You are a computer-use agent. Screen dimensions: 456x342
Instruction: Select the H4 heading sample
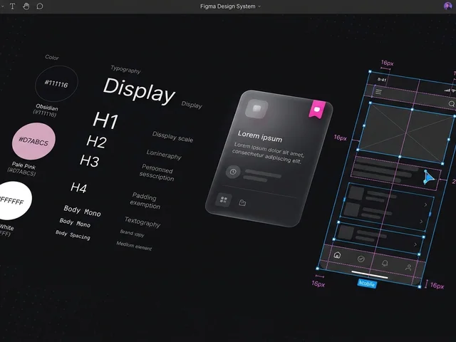point(78,187)
